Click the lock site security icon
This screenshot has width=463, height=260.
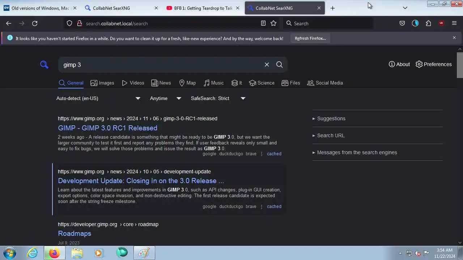pyautogui.click(x=80, y=23)
